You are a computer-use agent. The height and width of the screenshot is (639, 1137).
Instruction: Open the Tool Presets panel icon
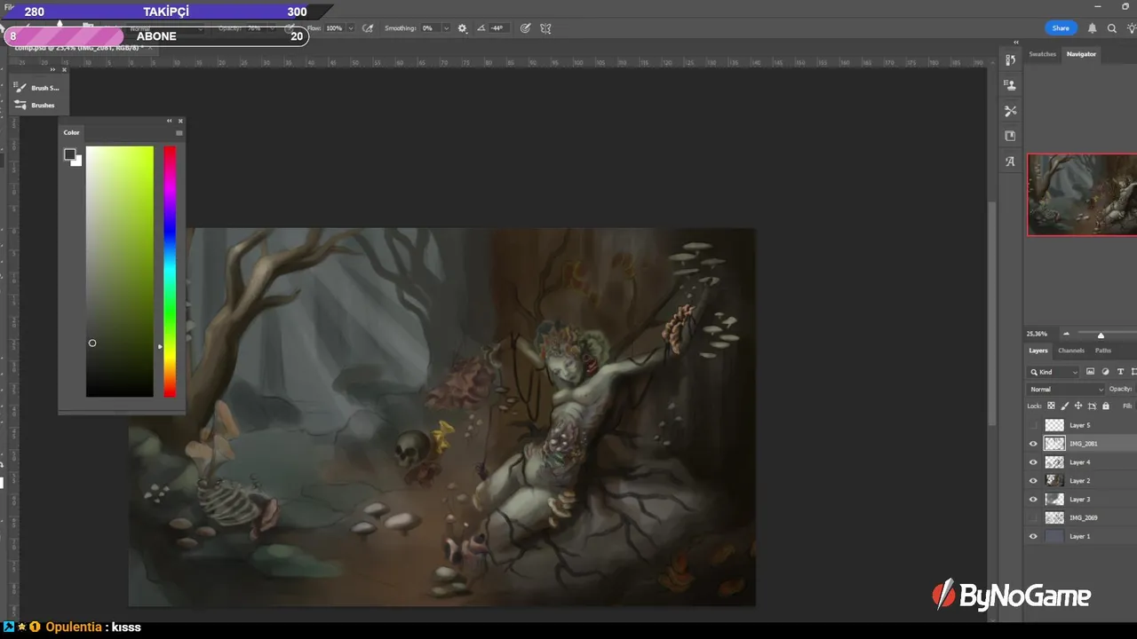pyautogui.click(x=1010, y=111)
